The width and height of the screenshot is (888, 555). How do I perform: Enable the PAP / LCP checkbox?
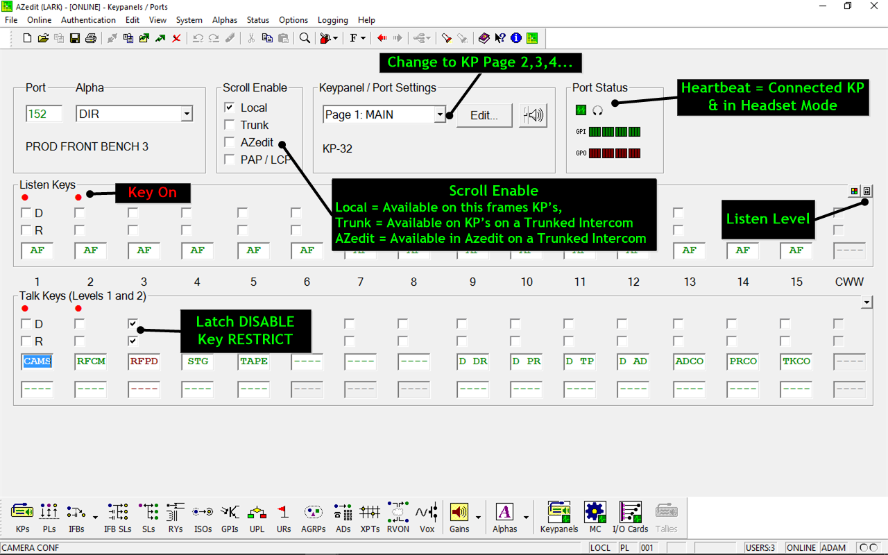click(x=229, y=160)
